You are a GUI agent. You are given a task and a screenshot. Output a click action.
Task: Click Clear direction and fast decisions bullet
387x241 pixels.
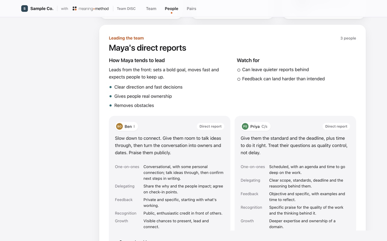click(x=148, y=87)
